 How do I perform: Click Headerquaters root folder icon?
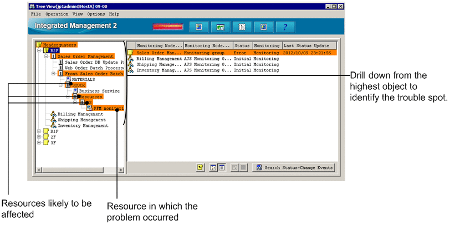click(39, 45)
